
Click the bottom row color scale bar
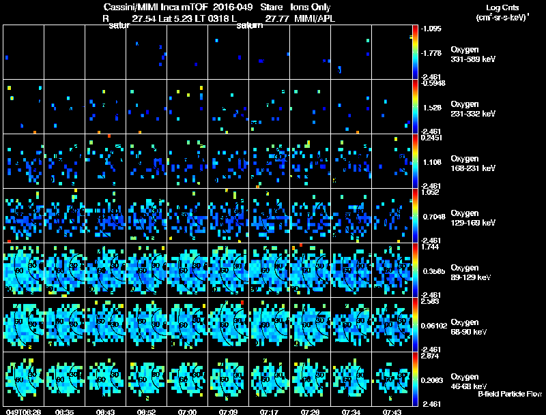[415, 379]
